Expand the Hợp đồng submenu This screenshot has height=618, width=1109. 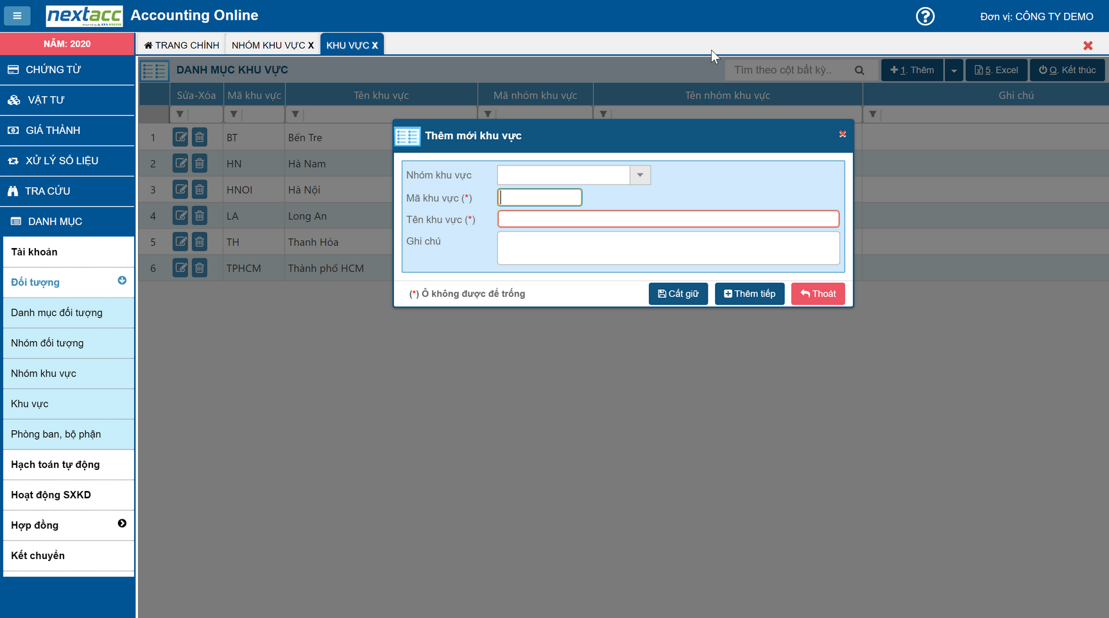pyautogui.click(x=122, y=524)
